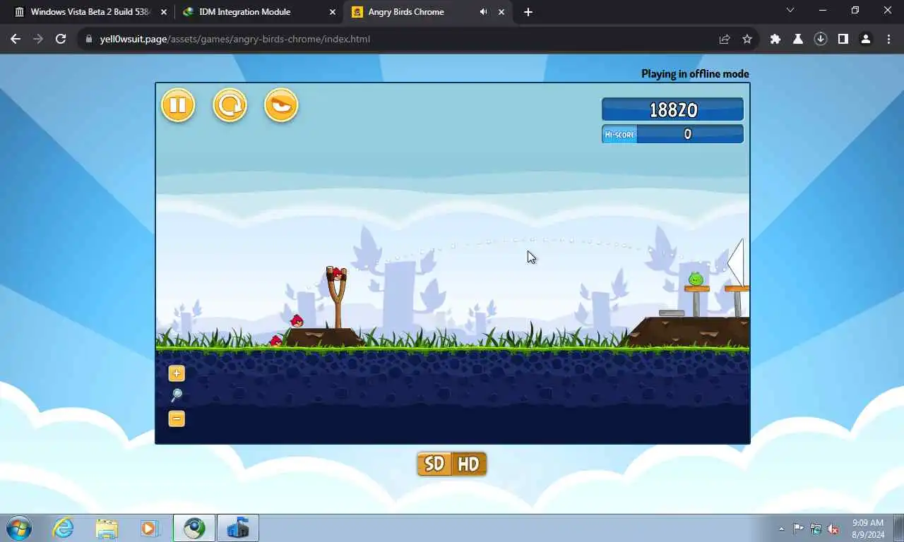This screenshot has width=904, height=542.
Task: Open Windows Media Player from taskbar
Action: coord(149,528)
